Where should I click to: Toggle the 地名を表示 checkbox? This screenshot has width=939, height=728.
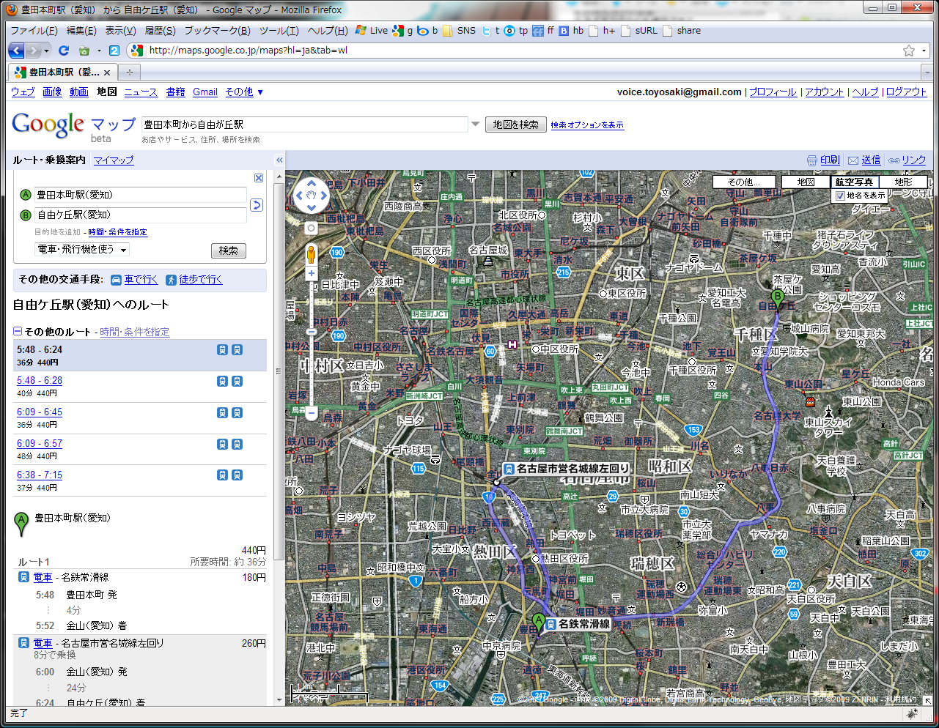[840, 196]
